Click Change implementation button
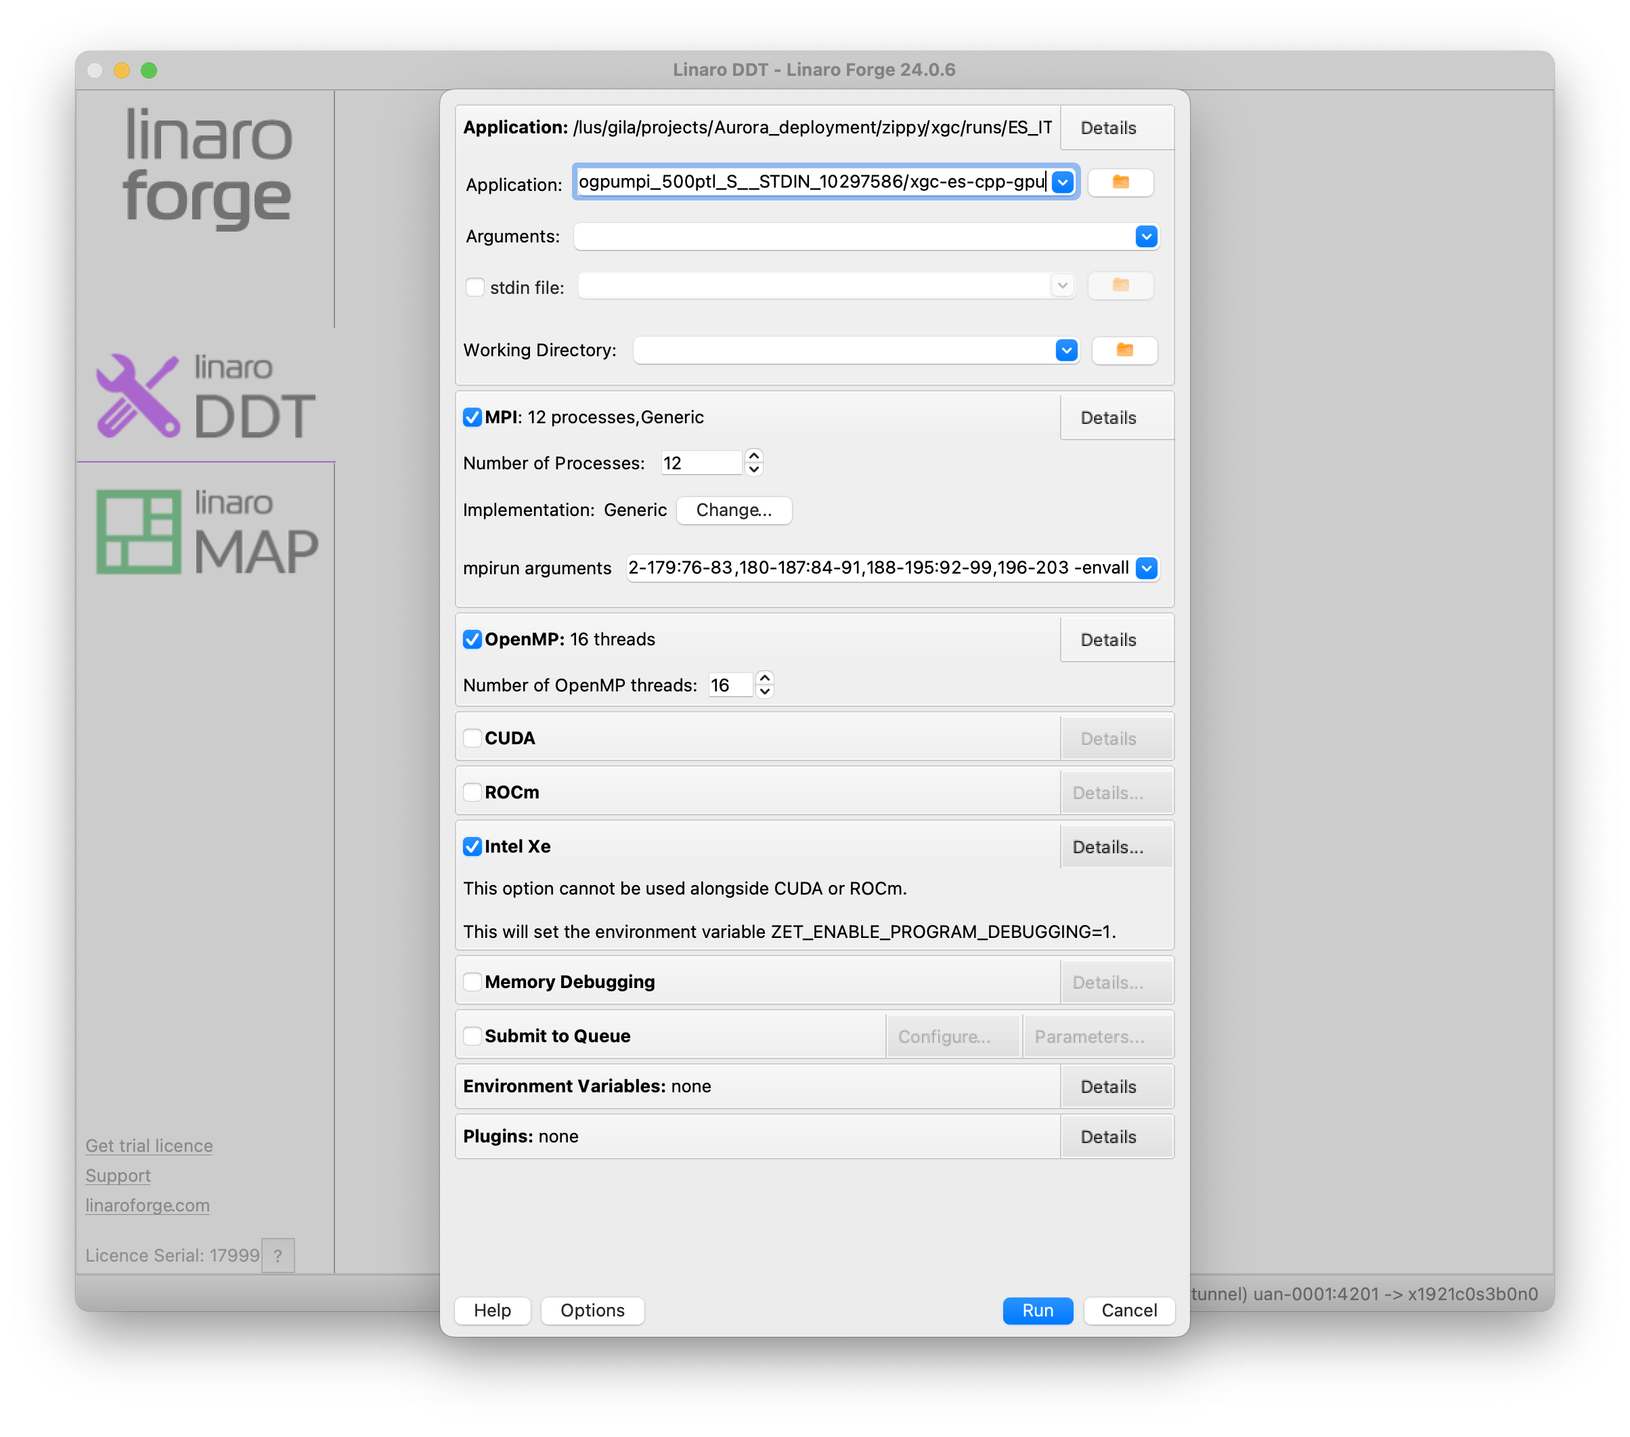This screenshot has width=1630, height=1437. 734,511
